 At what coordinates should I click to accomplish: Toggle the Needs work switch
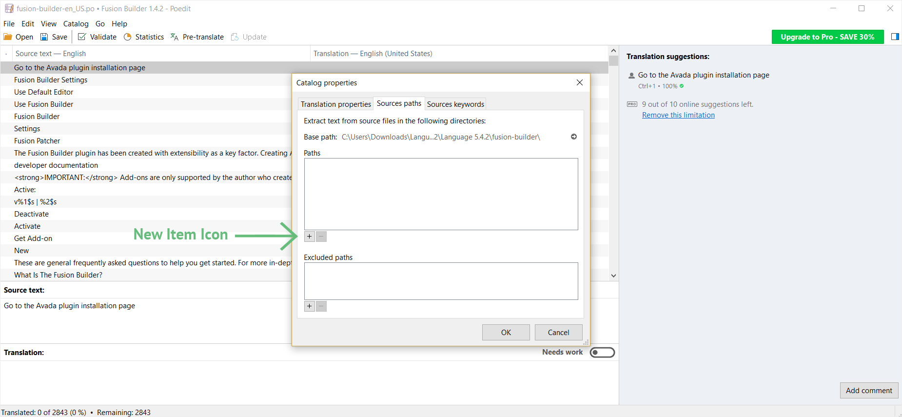(x=602, y=352)
